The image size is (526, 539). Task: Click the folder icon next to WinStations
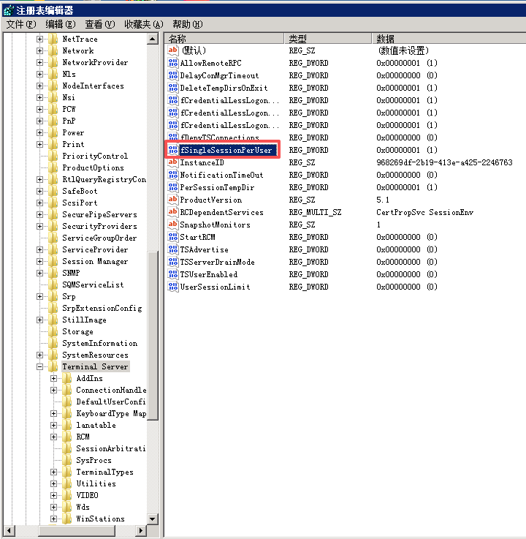coord(66,519)
